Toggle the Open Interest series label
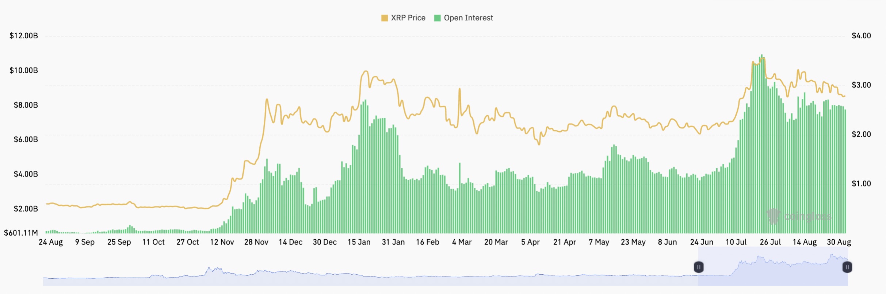The image size is (886, 294). point(468,18)
